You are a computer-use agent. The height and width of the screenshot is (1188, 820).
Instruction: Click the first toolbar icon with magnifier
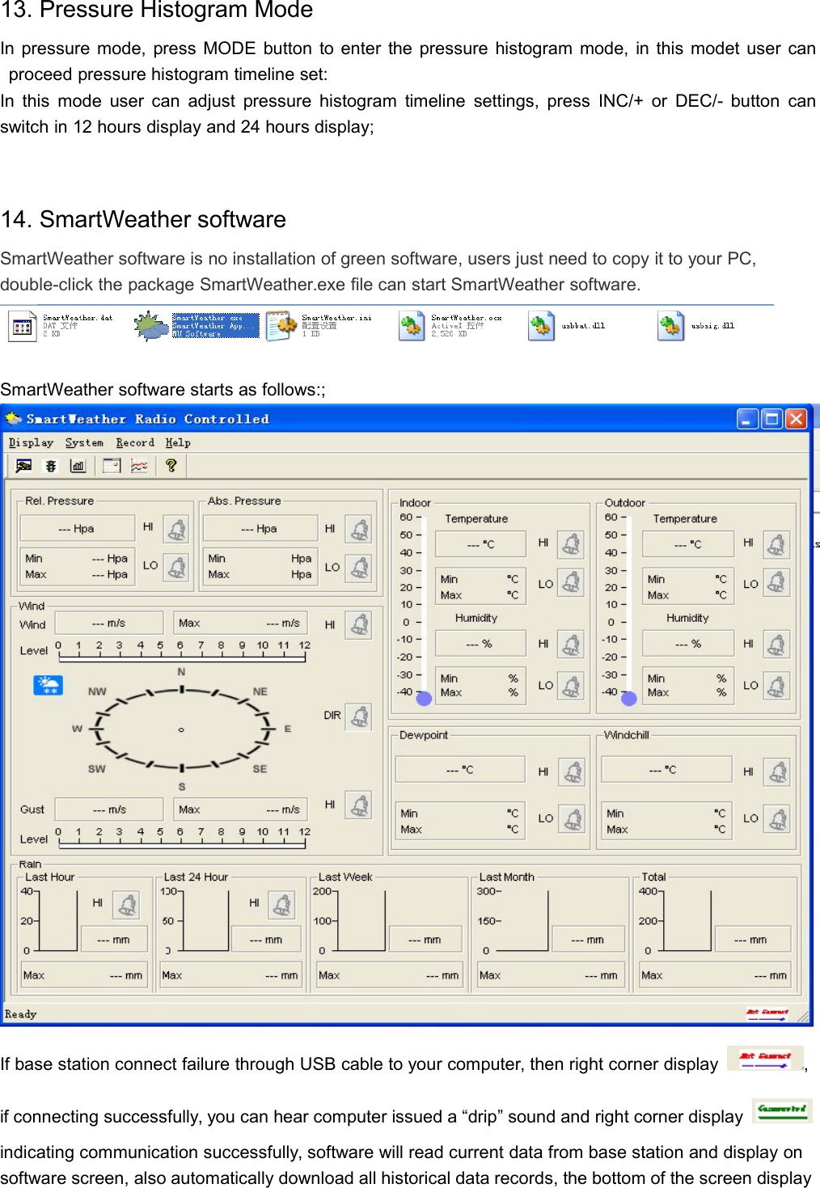[x=23, y=466]
